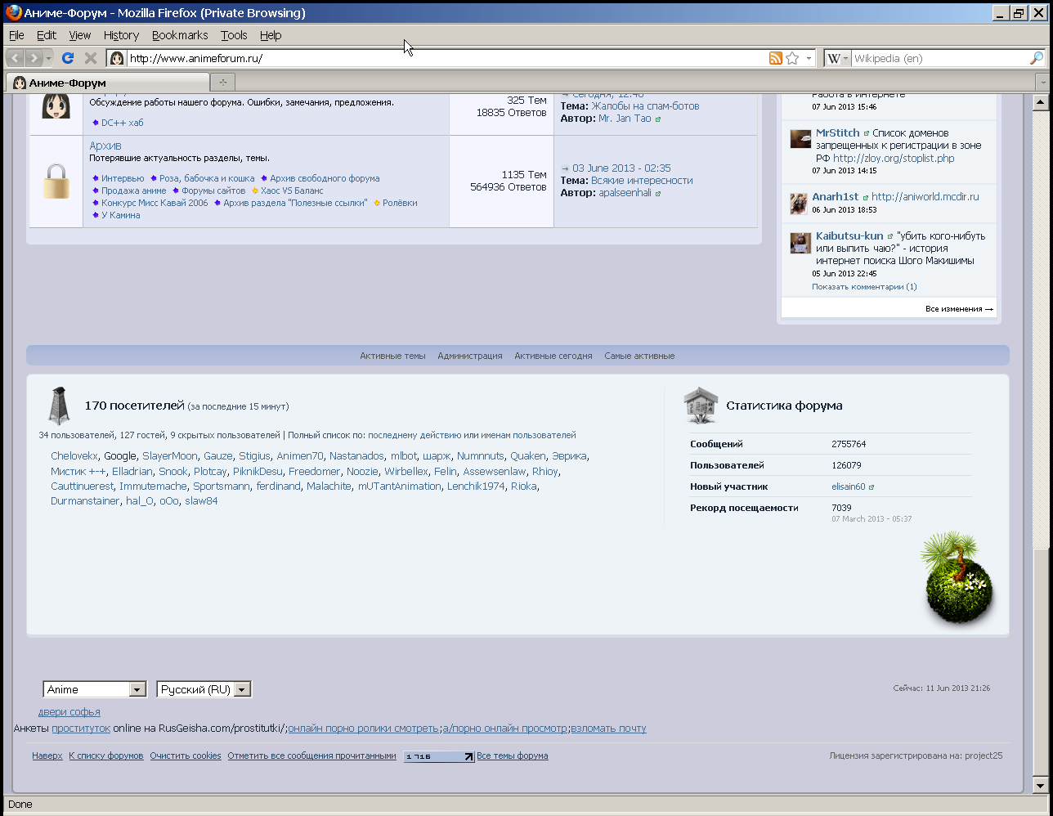Click Anarh1st's avatar thumbnail

tap(799, 203)
